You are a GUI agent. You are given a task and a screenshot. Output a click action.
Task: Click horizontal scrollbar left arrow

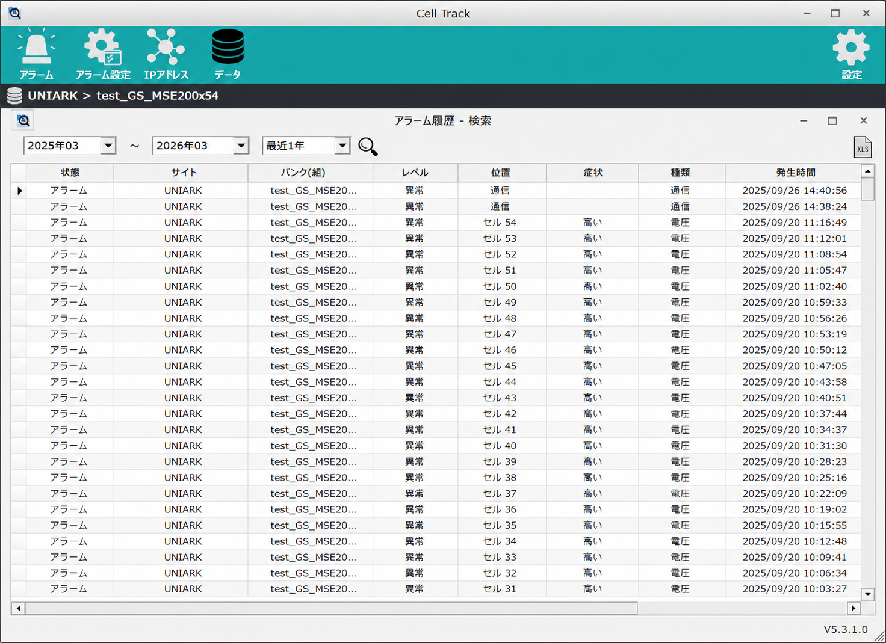(19, 608)
